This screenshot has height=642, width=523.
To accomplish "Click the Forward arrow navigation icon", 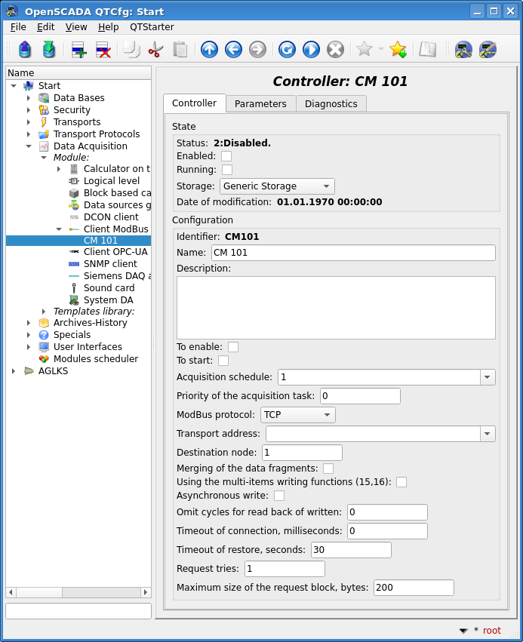I will coord(257,50).
